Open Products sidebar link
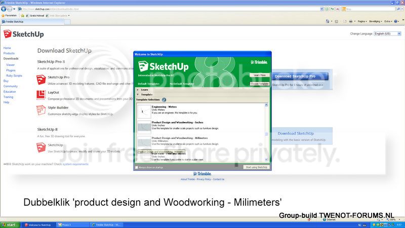 [9, 53]
